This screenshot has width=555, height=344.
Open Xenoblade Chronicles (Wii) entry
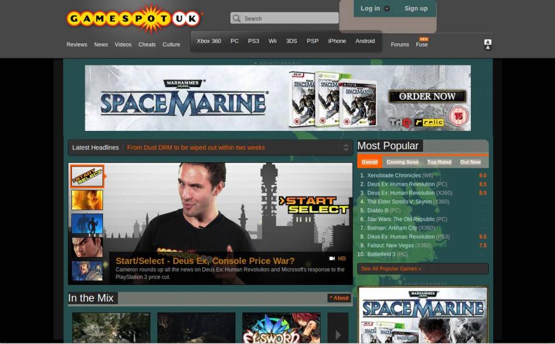click(x=400, y=175)
